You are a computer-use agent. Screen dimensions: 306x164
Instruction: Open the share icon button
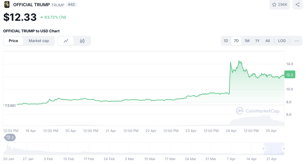[x=297, y=5]
